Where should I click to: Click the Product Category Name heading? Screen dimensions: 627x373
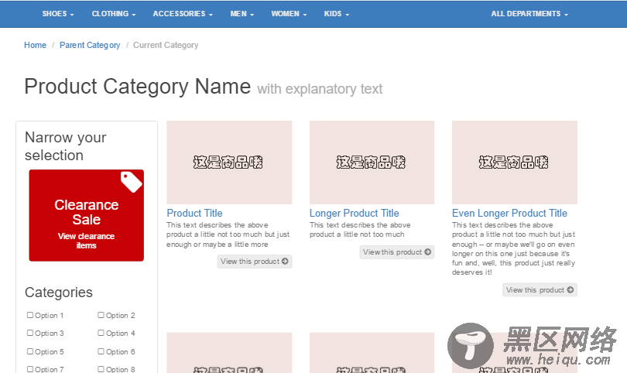[x=138, y=87]
